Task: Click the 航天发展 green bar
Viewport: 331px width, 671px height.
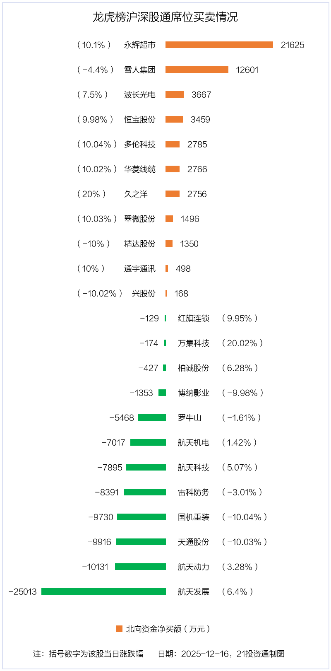Action: coord(103,591)
